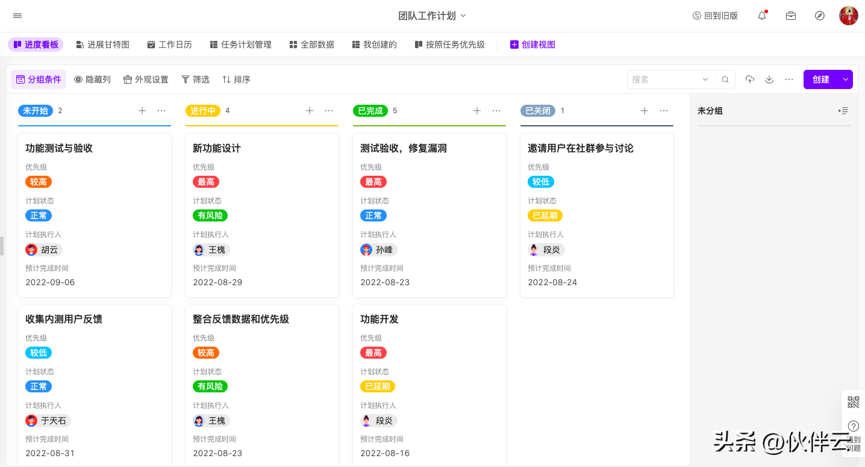The width and height of the screenshot is (865, 467).
Task: Click the 创建视图 button
Action: coord(532,45)
